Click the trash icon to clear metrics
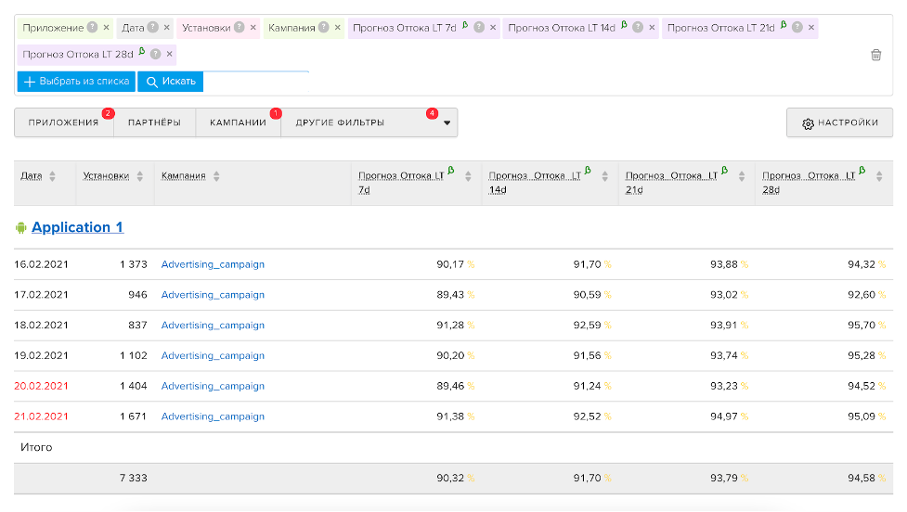The height and width of the screenshot is (512, 907). 875,55
